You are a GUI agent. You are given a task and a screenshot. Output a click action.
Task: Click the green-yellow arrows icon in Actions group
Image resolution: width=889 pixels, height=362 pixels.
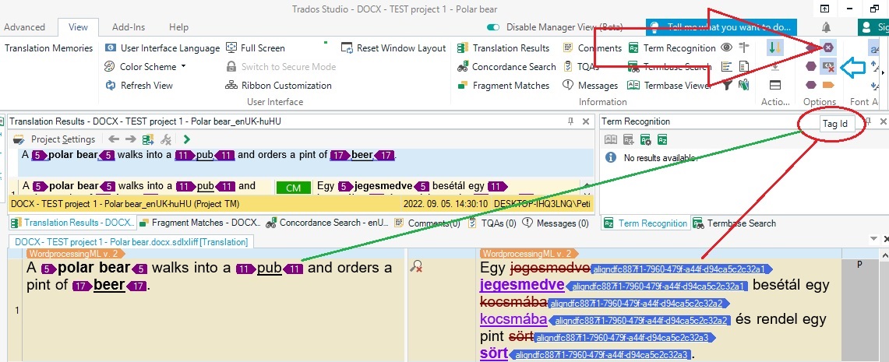pyautogui.click(x=774, y=48)
